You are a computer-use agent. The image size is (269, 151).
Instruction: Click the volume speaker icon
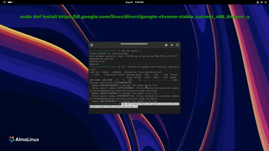[261, 2]
